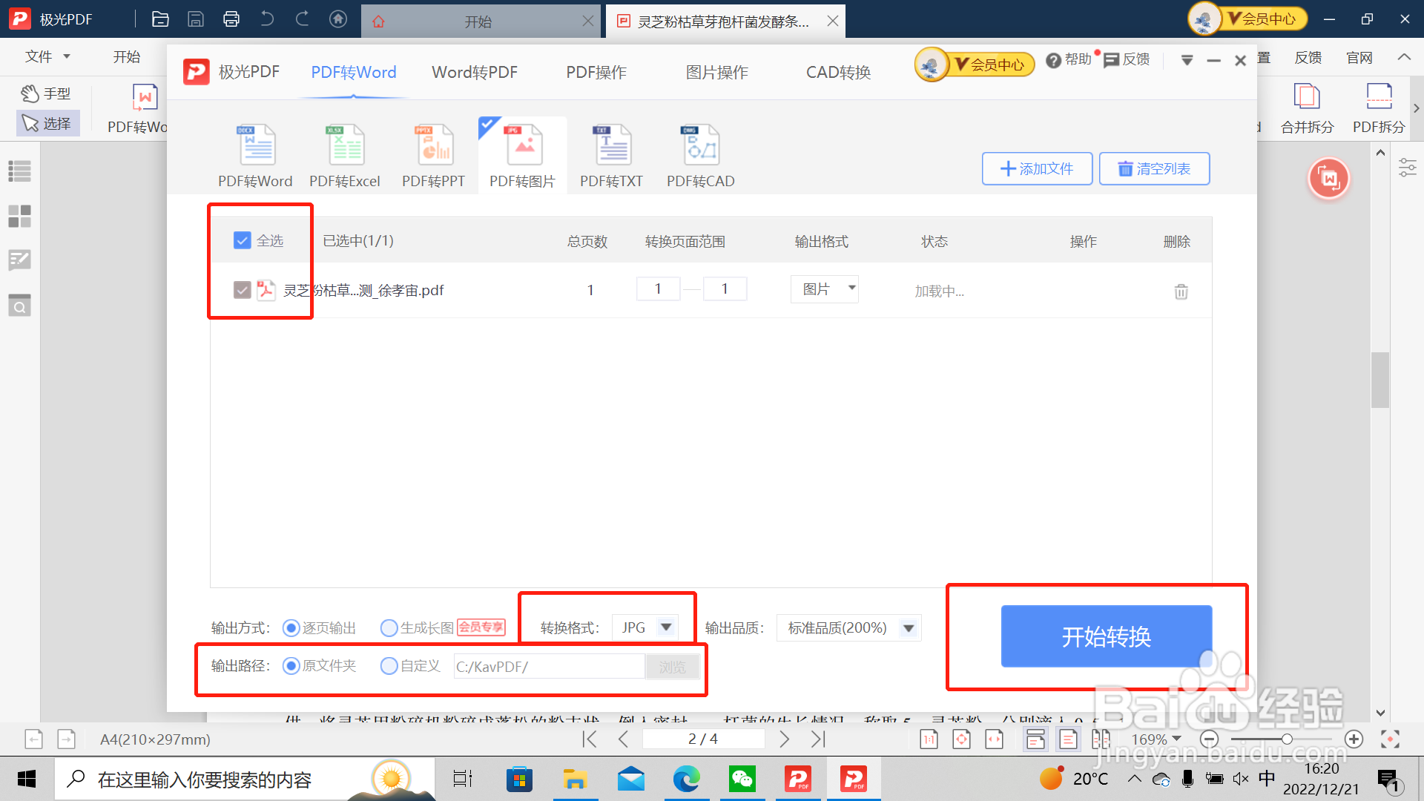Select the PDF转Word conversion icon
Viewport: 1424px width, 801px height.
(x=256, y=156)
